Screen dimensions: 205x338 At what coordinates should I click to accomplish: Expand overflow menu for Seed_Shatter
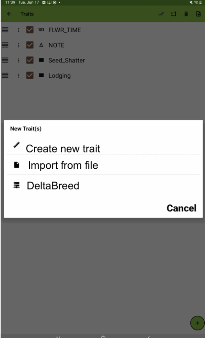pos(18,60)
